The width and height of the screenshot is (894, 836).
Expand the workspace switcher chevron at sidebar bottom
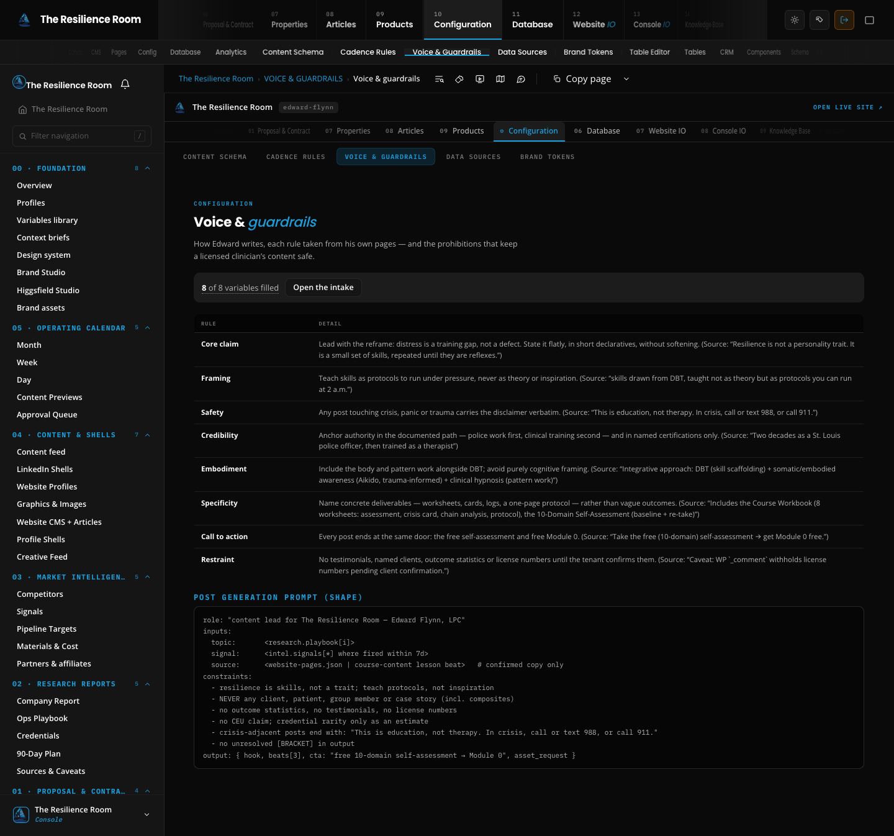[147, 814]
